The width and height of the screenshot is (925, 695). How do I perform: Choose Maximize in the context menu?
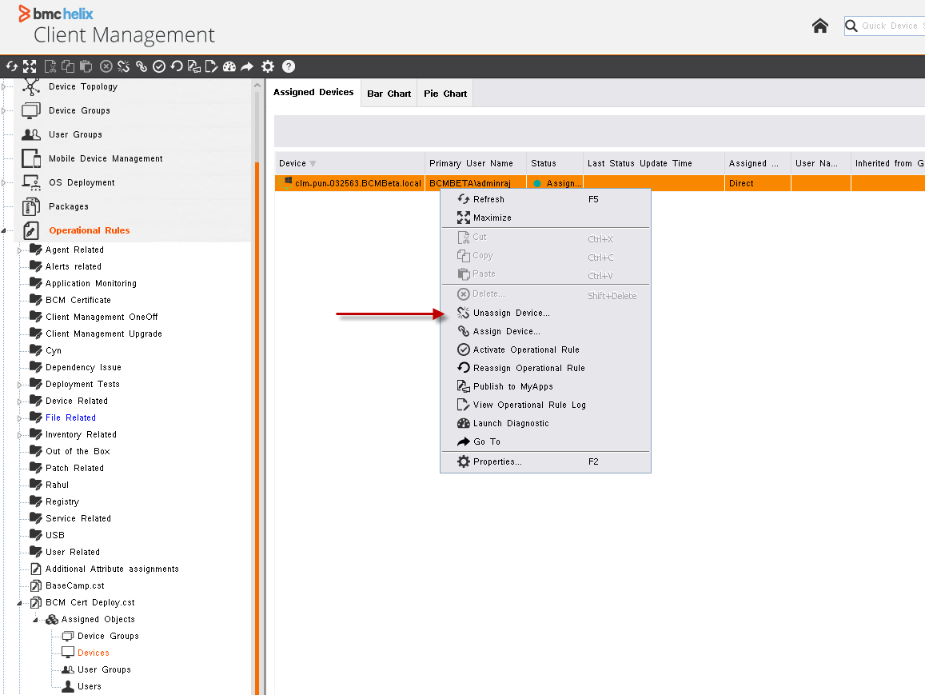tap(546, 218)
